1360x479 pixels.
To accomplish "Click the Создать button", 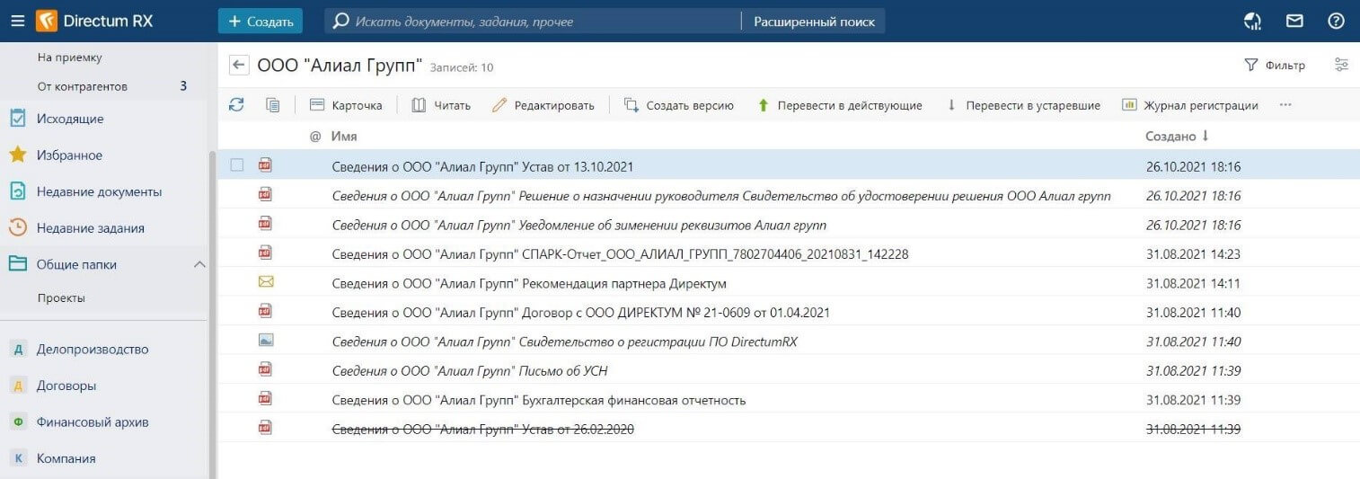I will click(261, 21).
